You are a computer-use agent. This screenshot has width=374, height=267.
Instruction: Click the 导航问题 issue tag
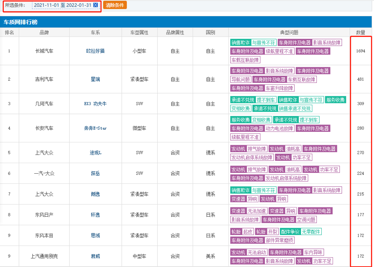point(241,80)
